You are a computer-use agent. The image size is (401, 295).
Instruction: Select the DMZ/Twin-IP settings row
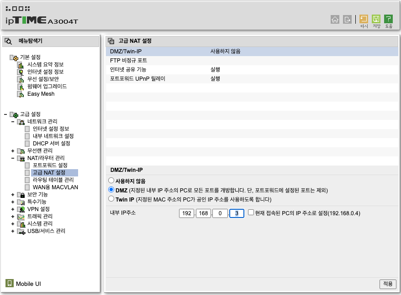pyautogui.click(x=252, y=52)
